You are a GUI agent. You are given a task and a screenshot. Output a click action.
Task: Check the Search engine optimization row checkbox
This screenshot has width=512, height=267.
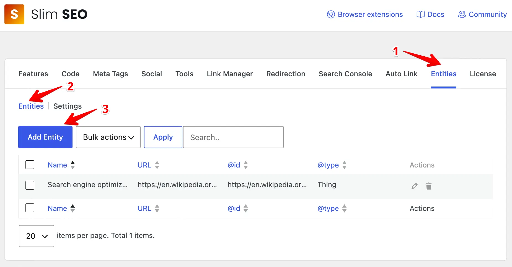tap(30, 185)
